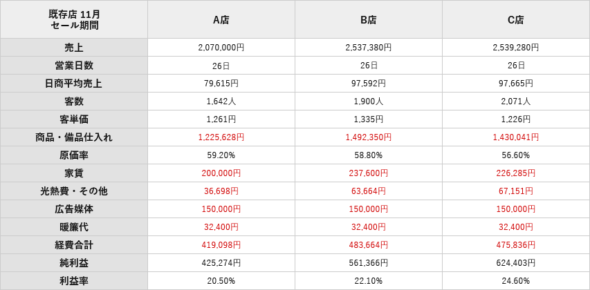Viewport: 590px width, 290px height.
Task: Select B店 daily average value 97,592円
Action: [369, 84]
